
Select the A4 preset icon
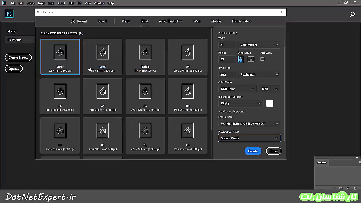pyautogui.click(x=188, y=53)
